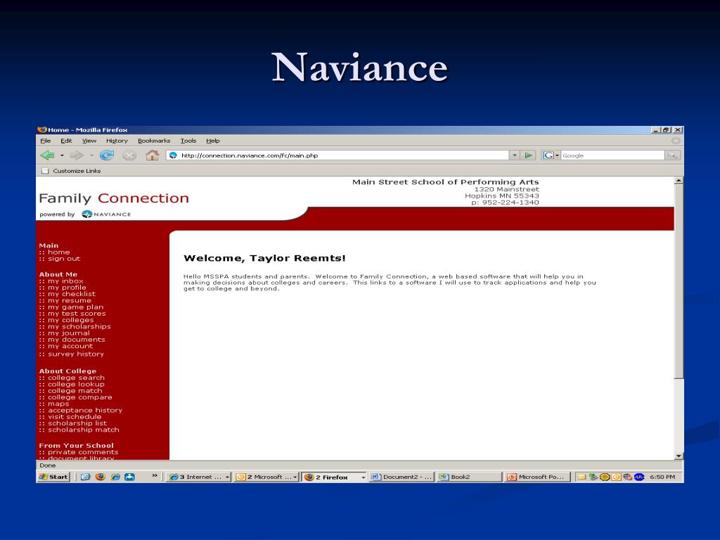This screenshot has height=540, width=720.
Task: Open the my resume link
Action: (x=70, y=300)
